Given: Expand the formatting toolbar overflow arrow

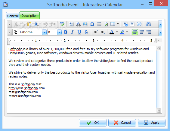Looking at the screenshot, I should click(160, 32).
